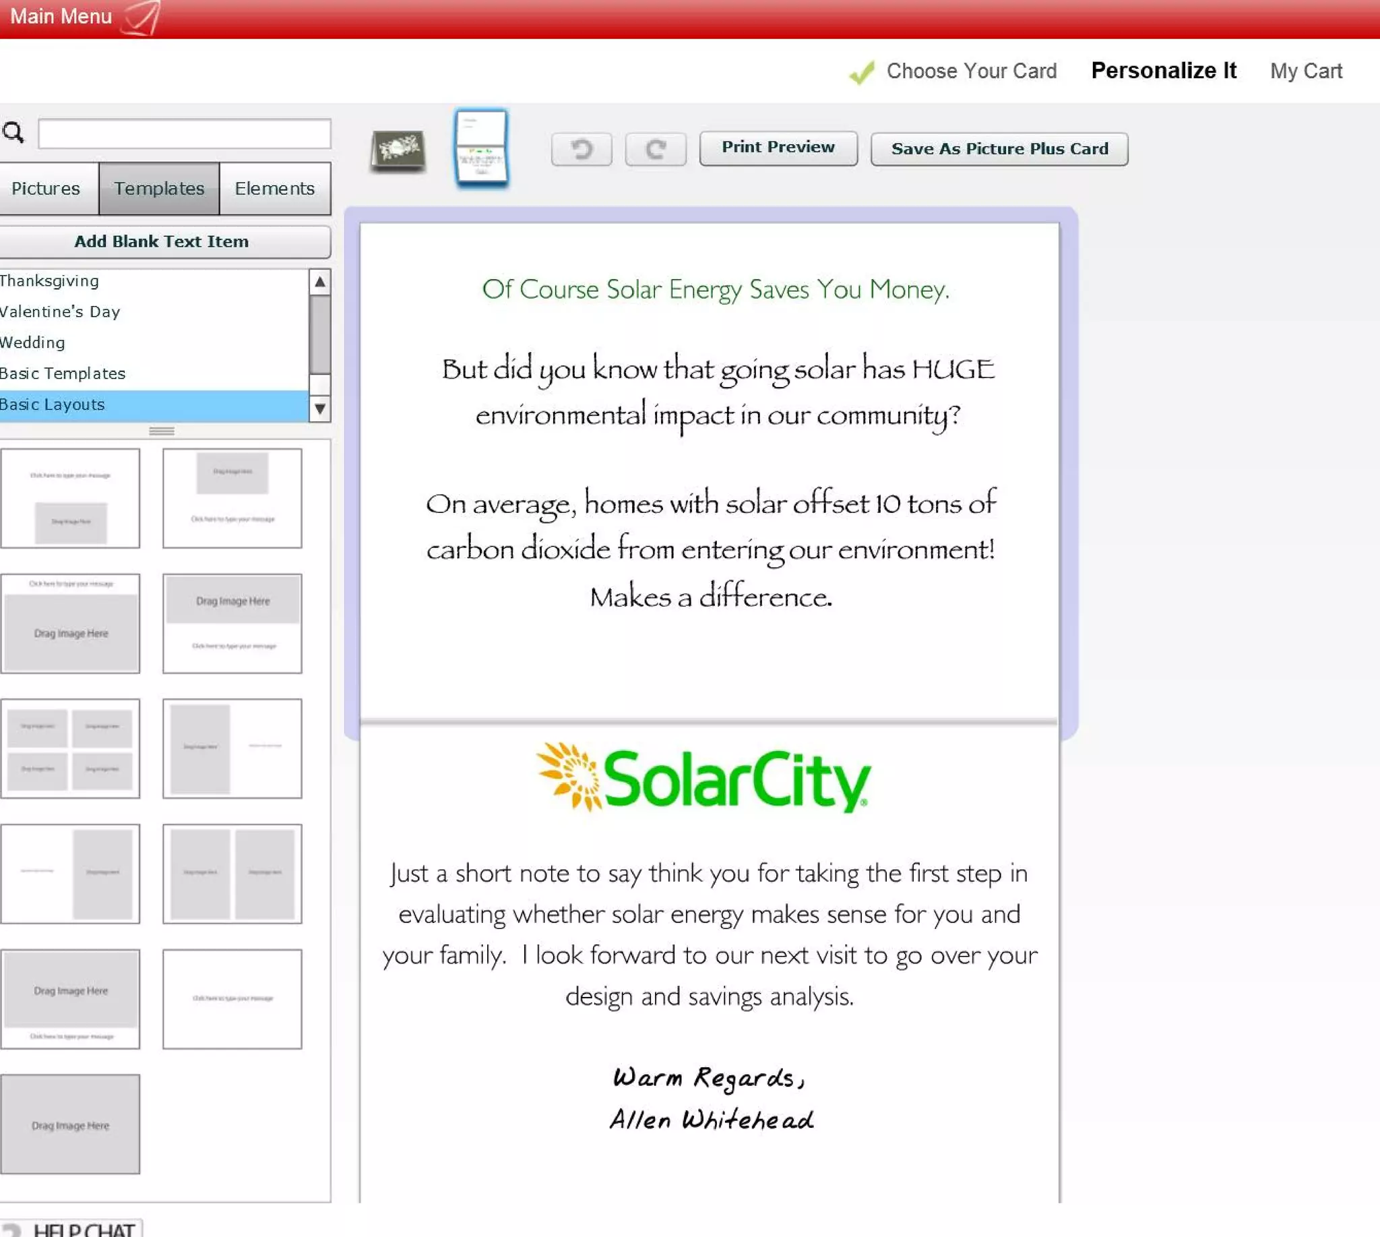
Task: Click the undo arrow button
Action: [x=581, y=149]
